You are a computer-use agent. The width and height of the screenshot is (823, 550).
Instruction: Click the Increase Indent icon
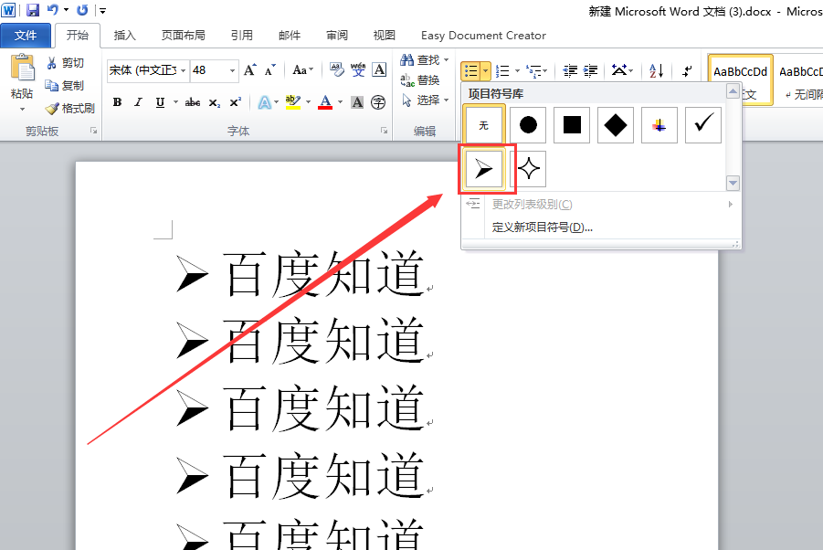point(590,70)
